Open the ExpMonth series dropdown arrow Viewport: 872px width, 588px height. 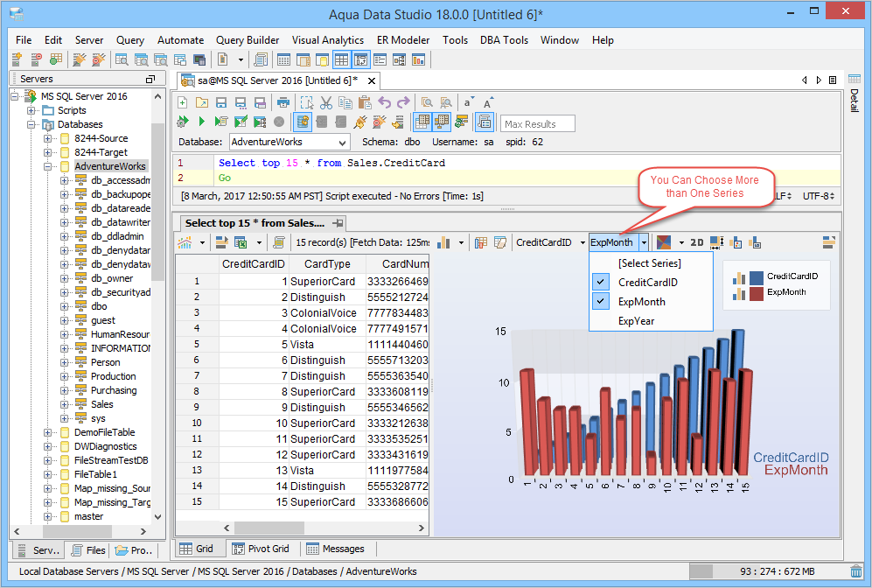click(644, 242)
